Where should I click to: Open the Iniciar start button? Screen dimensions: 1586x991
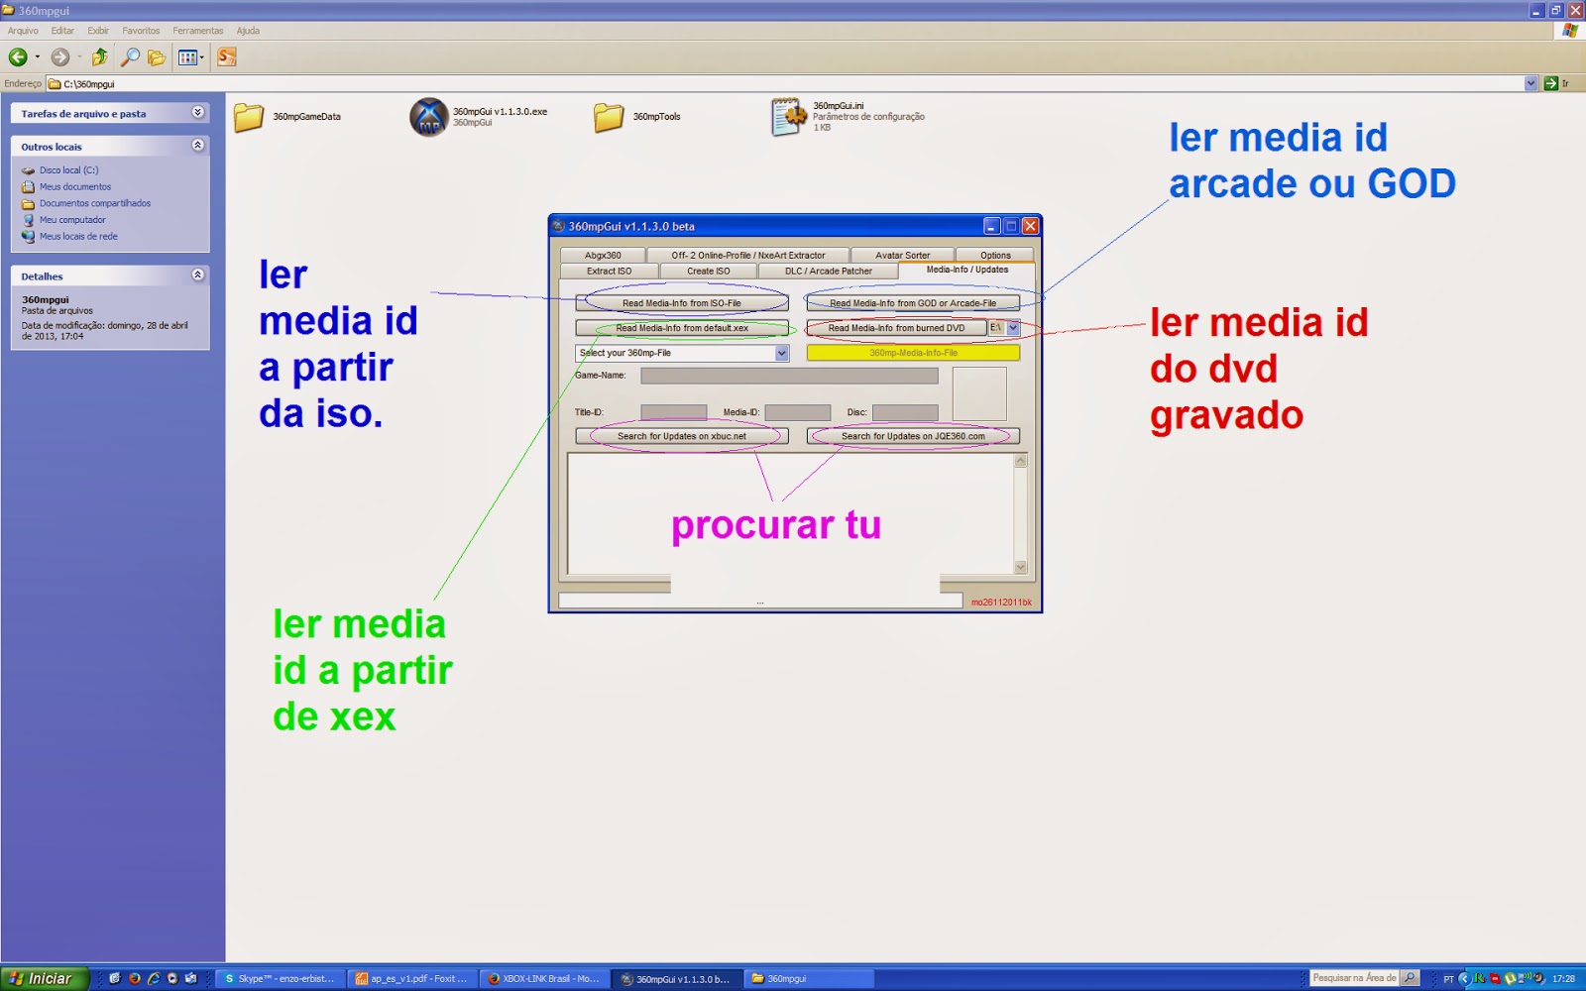(x=45, y=978)
